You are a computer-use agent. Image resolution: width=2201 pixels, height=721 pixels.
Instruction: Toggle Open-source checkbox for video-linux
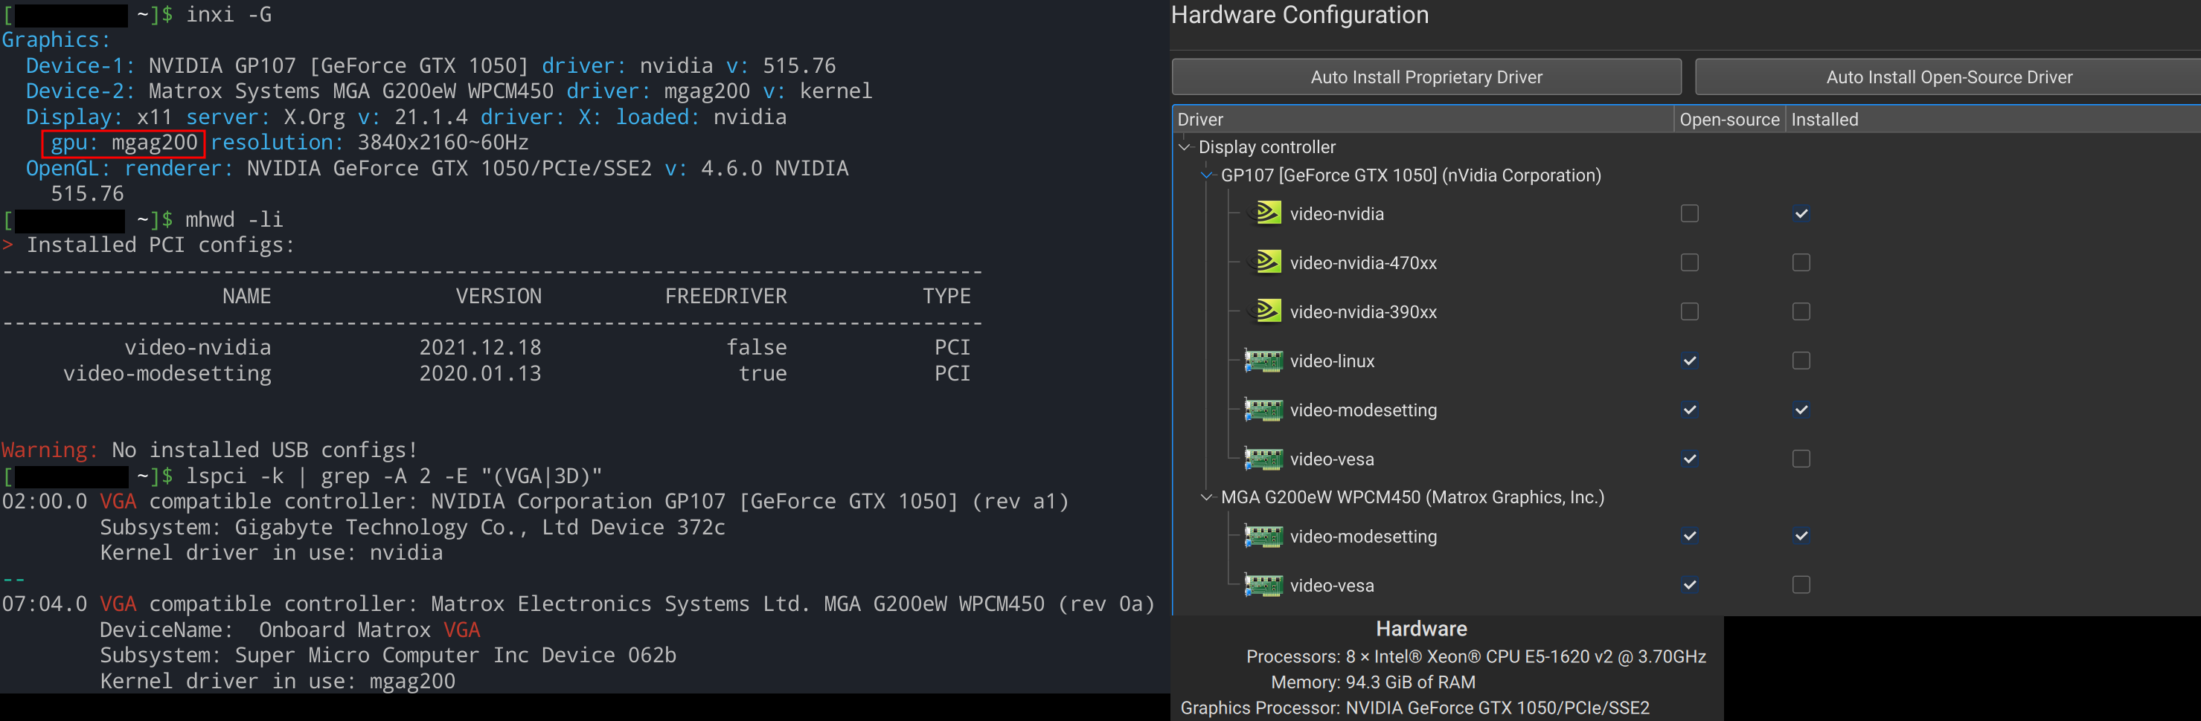[1689, 361]
